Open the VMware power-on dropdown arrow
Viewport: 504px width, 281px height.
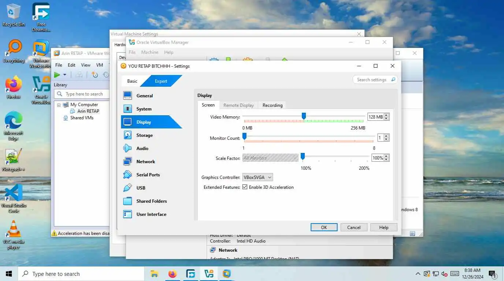pos(65,75)
